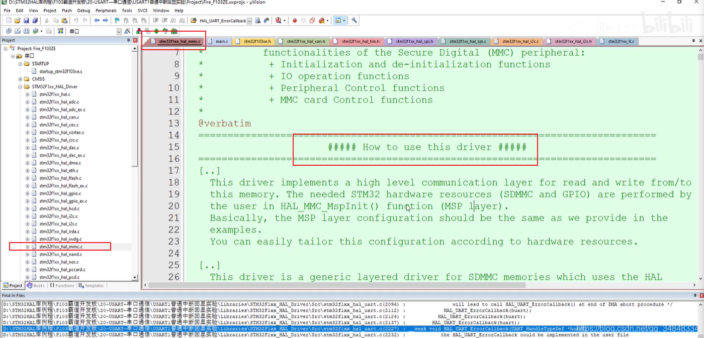Download code to flash with LOAD icon
Screen dimensions: 704x338
(61, 31)
